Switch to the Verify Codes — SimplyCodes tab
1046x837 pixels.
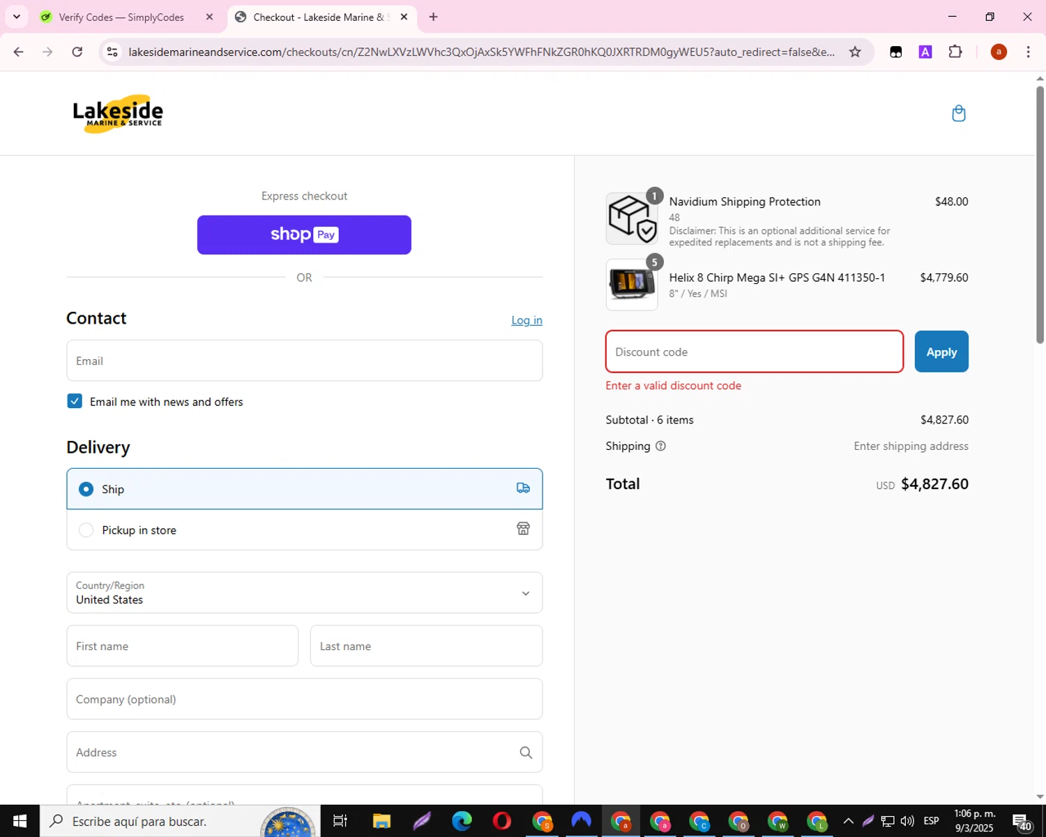tap(121, 17)
